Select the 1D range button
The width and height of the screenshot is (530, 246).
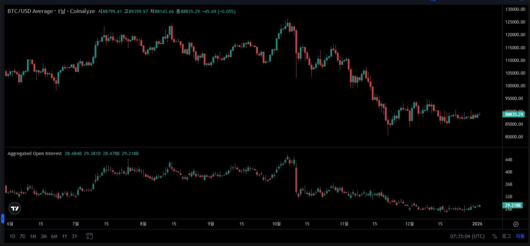click(x=12, y=236)
